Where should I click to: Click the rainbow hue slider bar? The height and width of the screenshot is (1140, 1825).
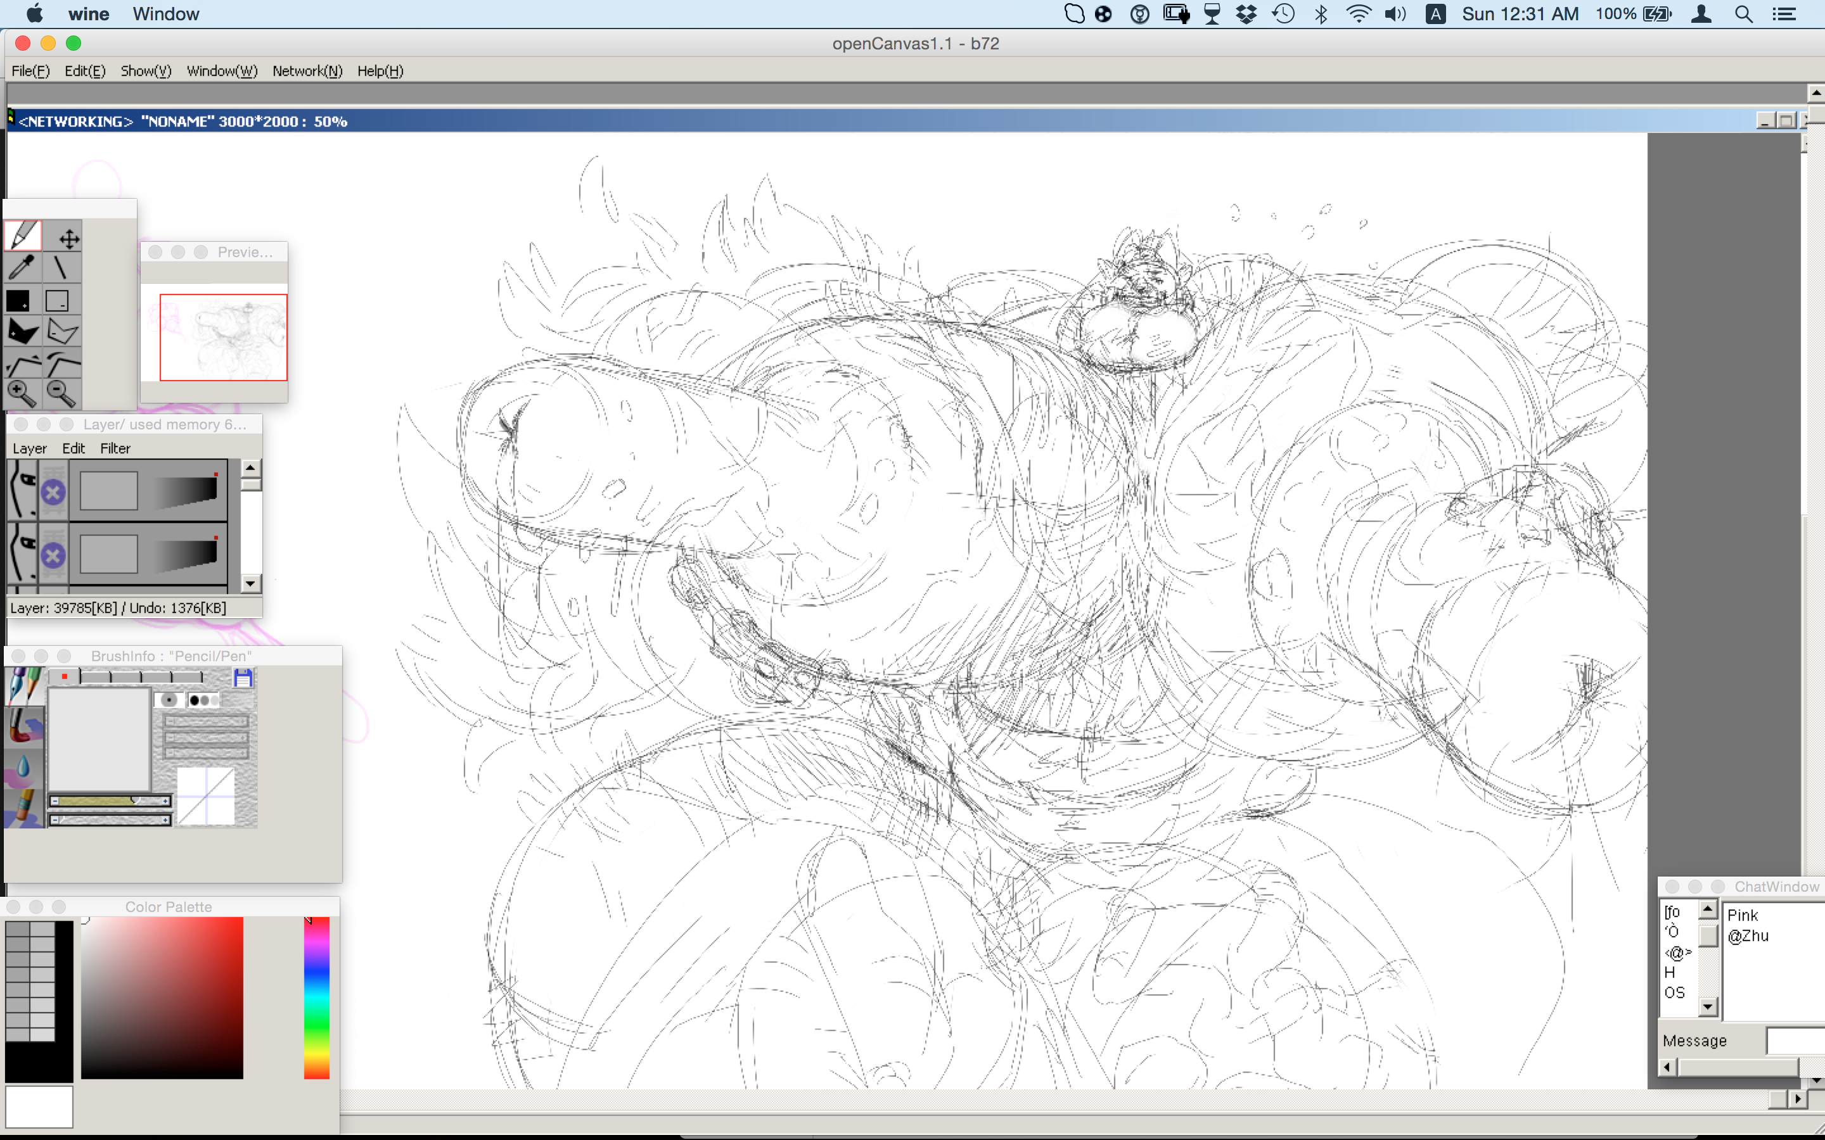(317, 997)
